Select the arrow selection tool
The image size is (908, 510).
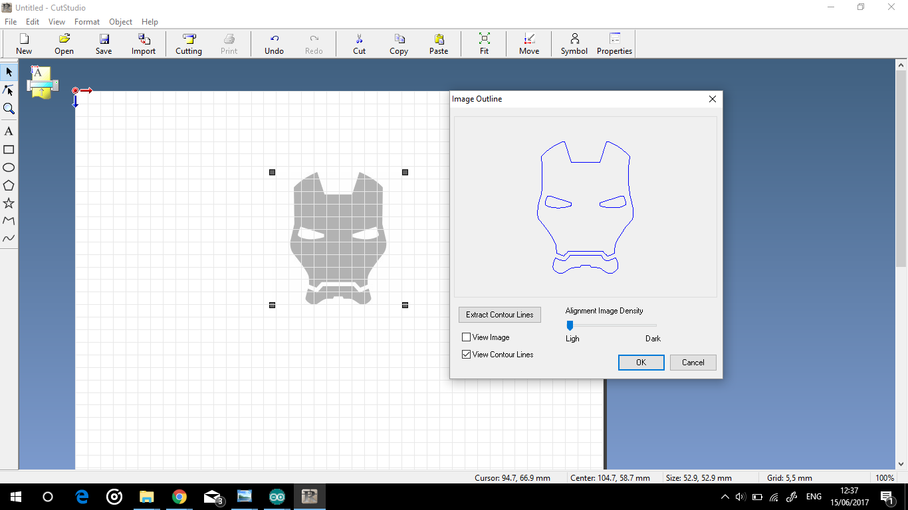[x=9, y=72]
